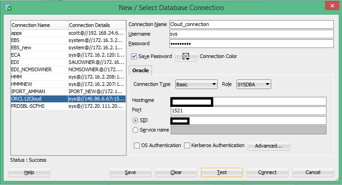This screenshot has height=185, width=342.
Task: Select the ORCL12Cloud connection in list
Action: [39, 99]
